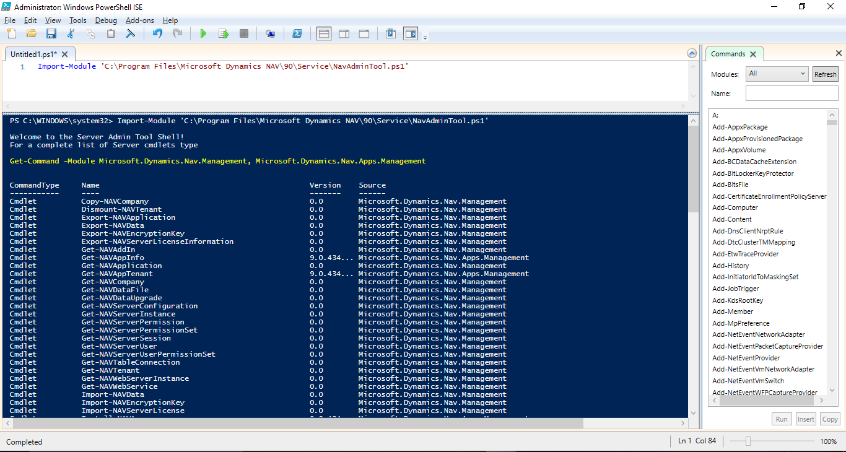Toggle the Show Command Add-on pane
Viewport: 846px width, 452px height.
(410, 33)
